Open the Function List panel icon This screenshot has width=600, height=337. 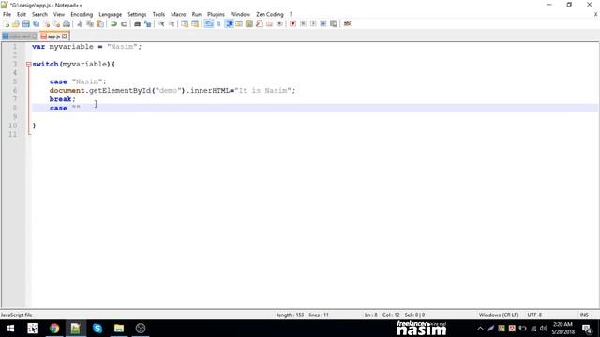[260, 23]
